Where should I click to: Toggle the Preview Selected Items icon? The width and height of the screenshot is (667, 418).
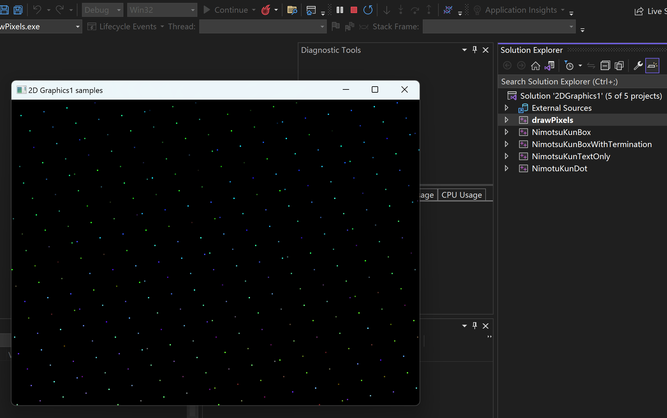point(652,66)
